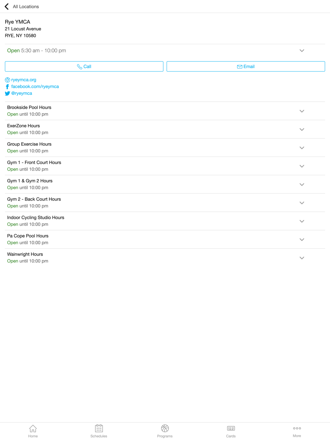Select the Indoor Cycling Studio Hours title
The height and width of the screenshot is (440, 330).
pyautogui.click(x=36, y=218)
